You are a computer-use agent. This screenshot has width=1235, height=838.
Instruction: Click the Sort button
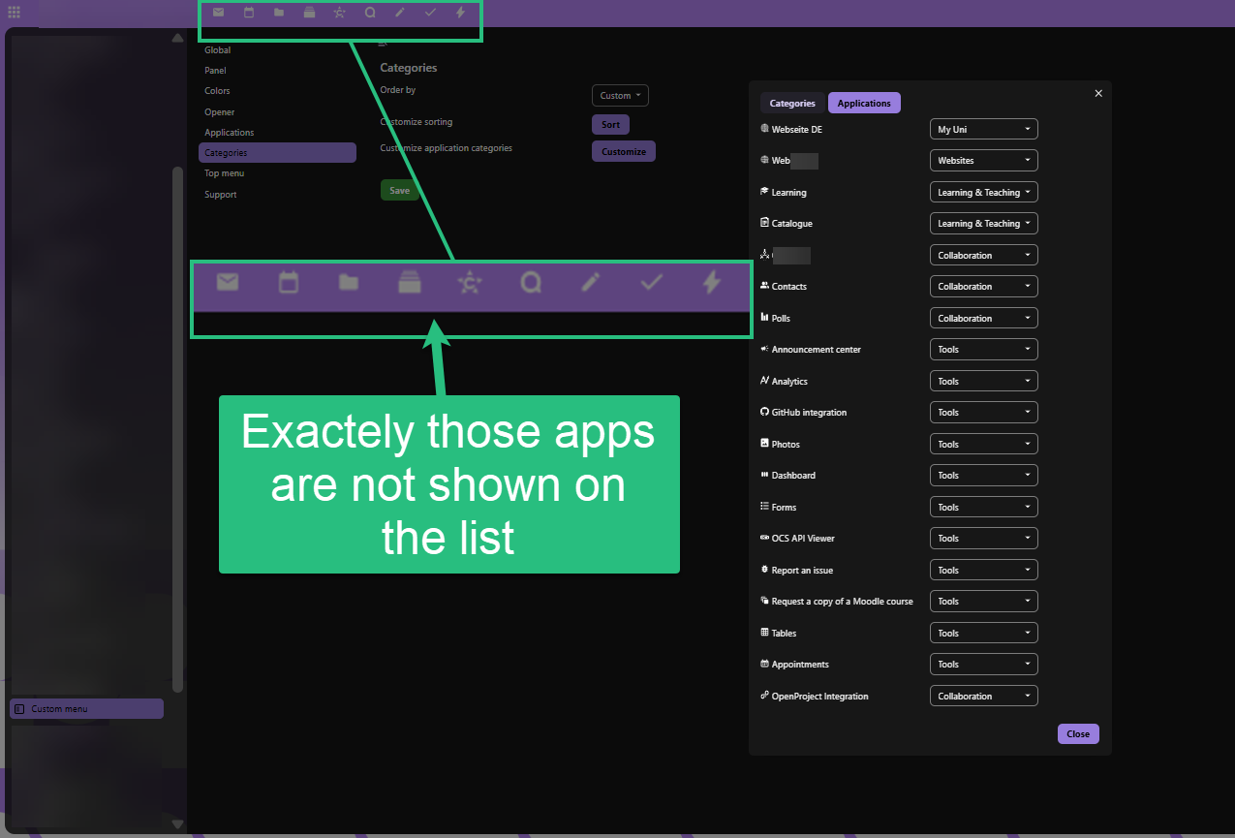pyautogui.click(x=610, y=125)
